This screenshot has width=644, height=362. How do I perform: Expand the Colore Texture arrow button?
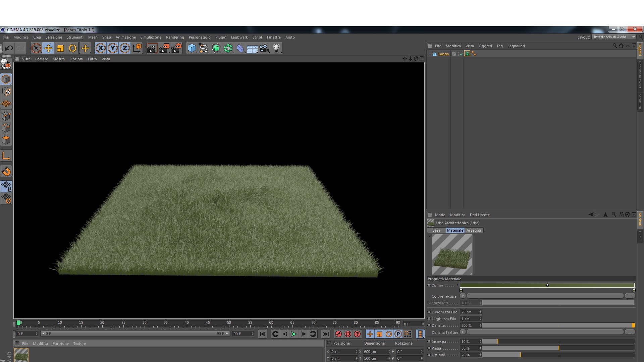463,296
